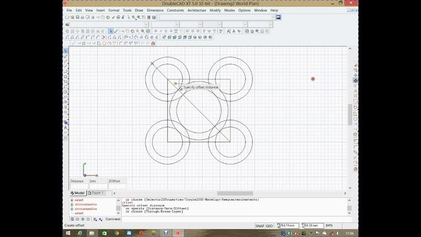421x237 pixels.
Task: Switch to the Model tab
Action: pos(78,193)
